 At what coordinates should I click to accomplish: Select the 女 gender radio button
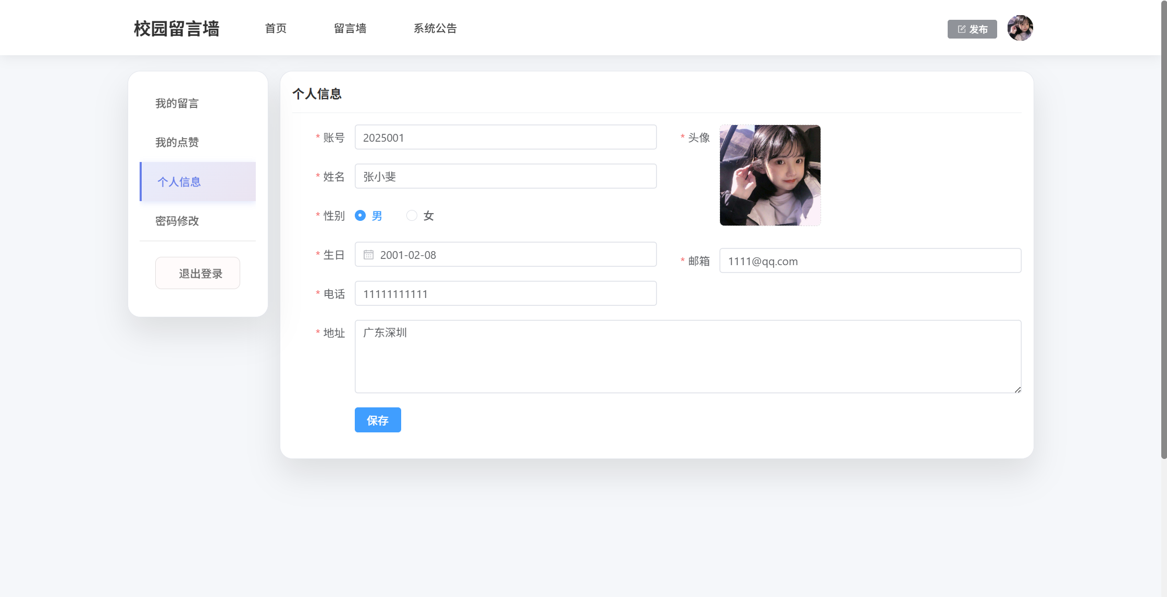point(412,216)
